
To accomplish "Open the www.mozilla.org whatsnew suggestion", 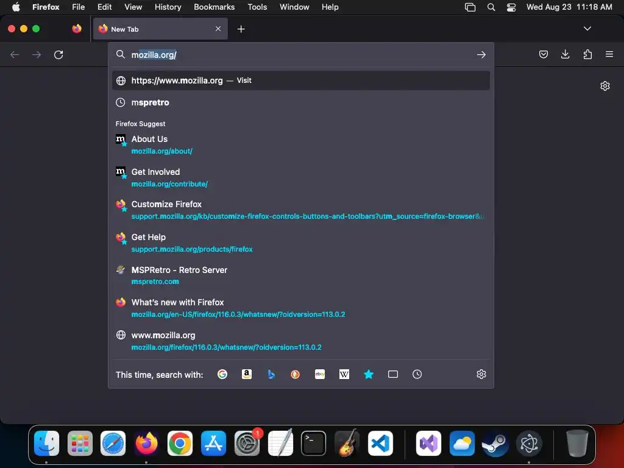I will 301,341.
